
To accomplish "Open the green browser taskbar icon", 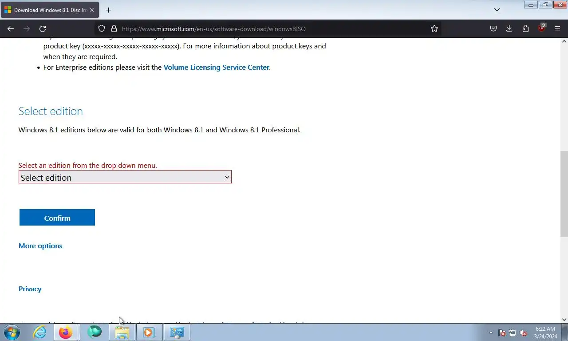I will click(x=94, y=332).
